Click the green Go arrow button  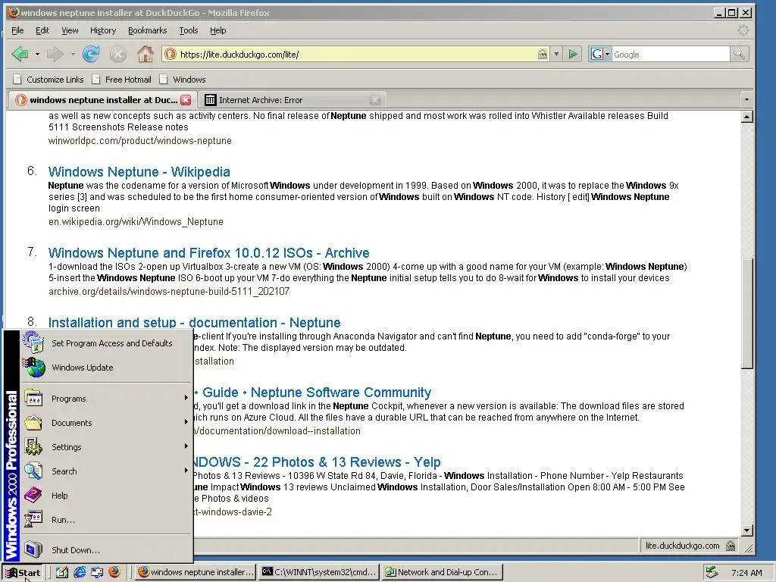573,54
